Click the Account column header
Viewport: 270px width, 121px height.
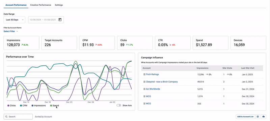coord(146,68)
